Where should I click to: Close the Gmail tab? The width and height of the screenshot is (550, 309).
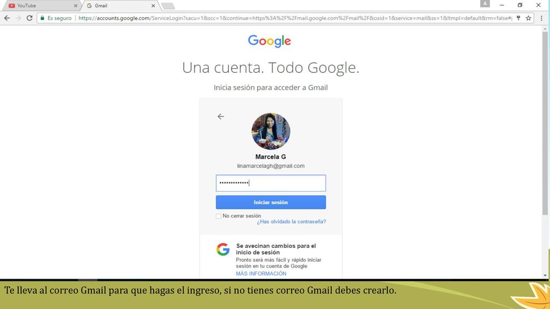point(153,5)
